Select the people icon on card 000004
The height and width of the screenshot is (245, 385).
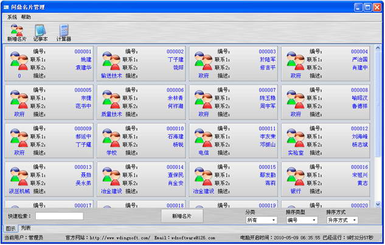(x=296, y=61)
